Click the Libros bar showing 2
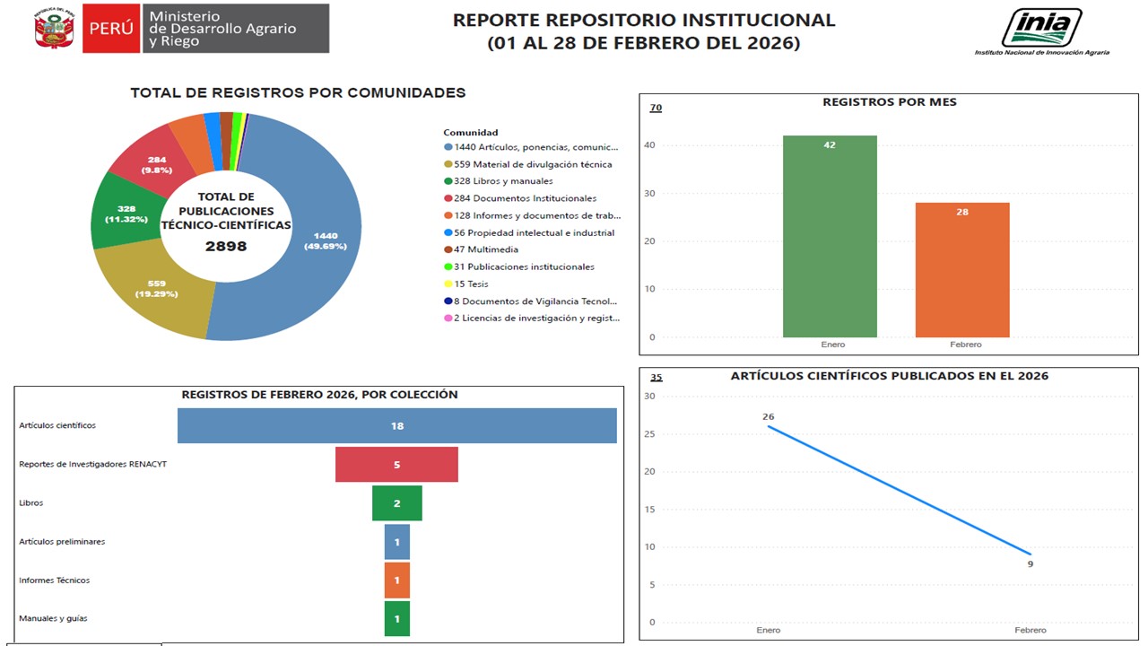Screen dimensions: 1148x646 397,503
